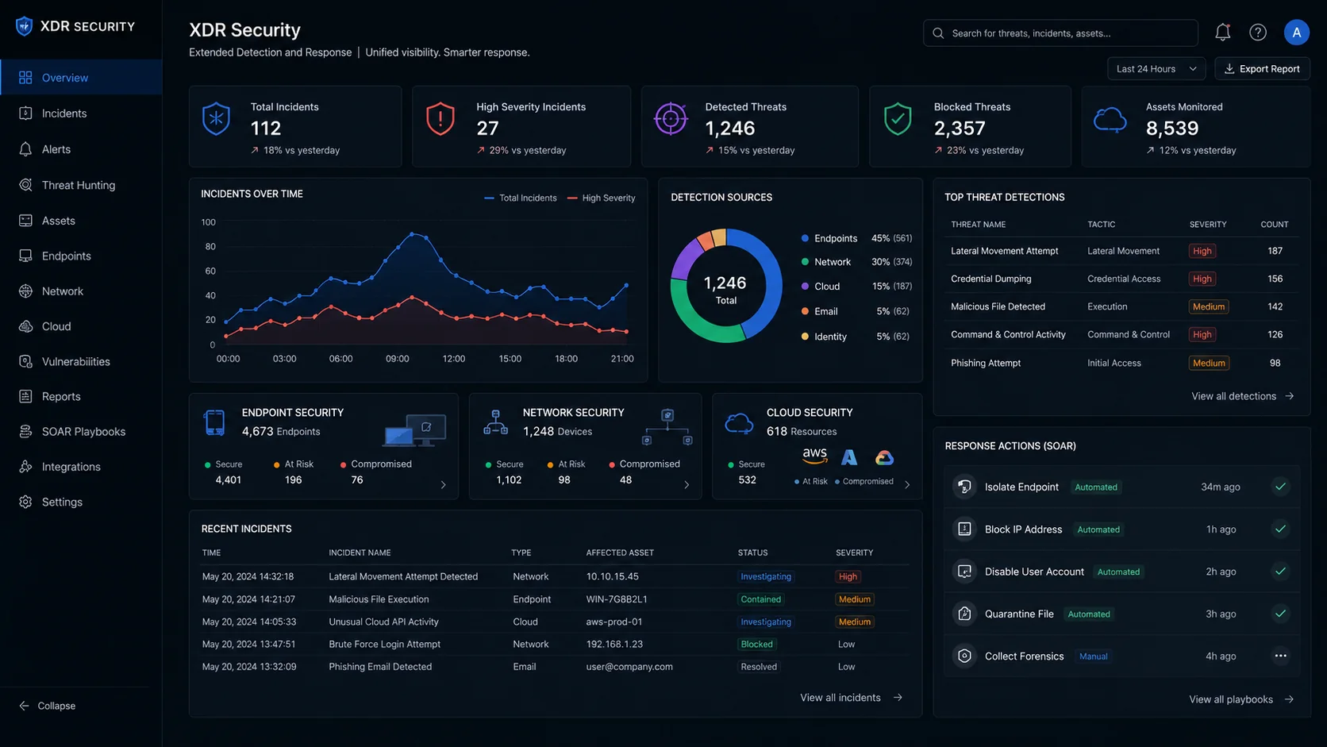This screenshot has height=747, width=1327.
Task: Go to Endpoints in the sidebar
Action: pyautogui.click(x=81, y=256)
